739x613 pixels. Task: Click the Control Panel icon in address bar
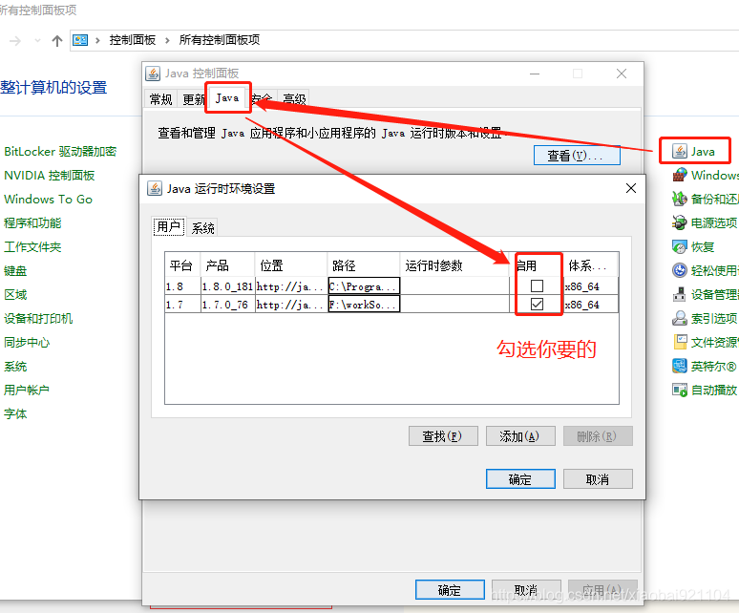pos(80,40)
